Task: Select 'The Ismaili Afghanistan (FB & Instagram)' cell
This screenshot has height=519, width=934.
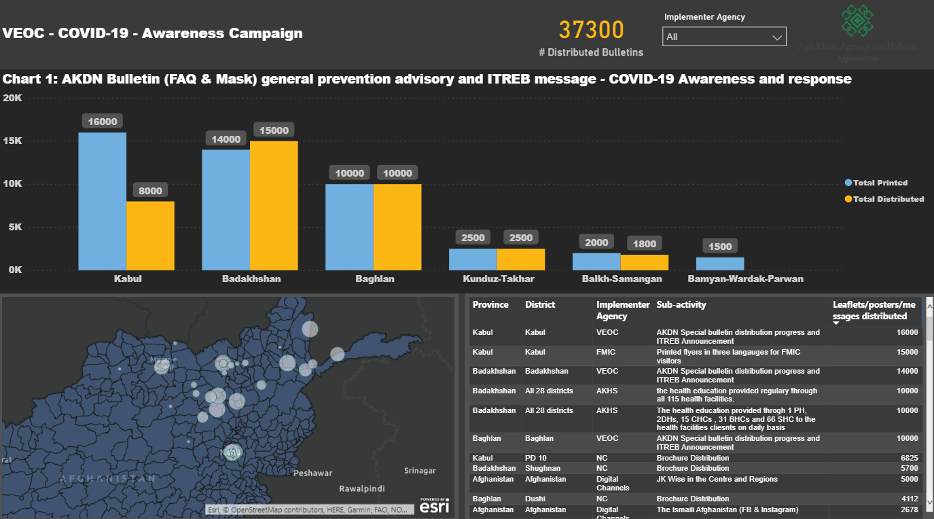Action: tap(727, 509)
